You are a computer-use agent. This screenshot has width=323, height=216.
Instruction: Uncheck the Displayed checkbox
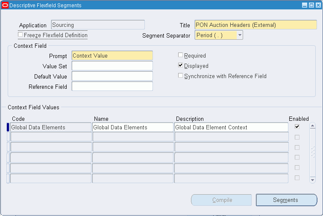coord(180,65)
